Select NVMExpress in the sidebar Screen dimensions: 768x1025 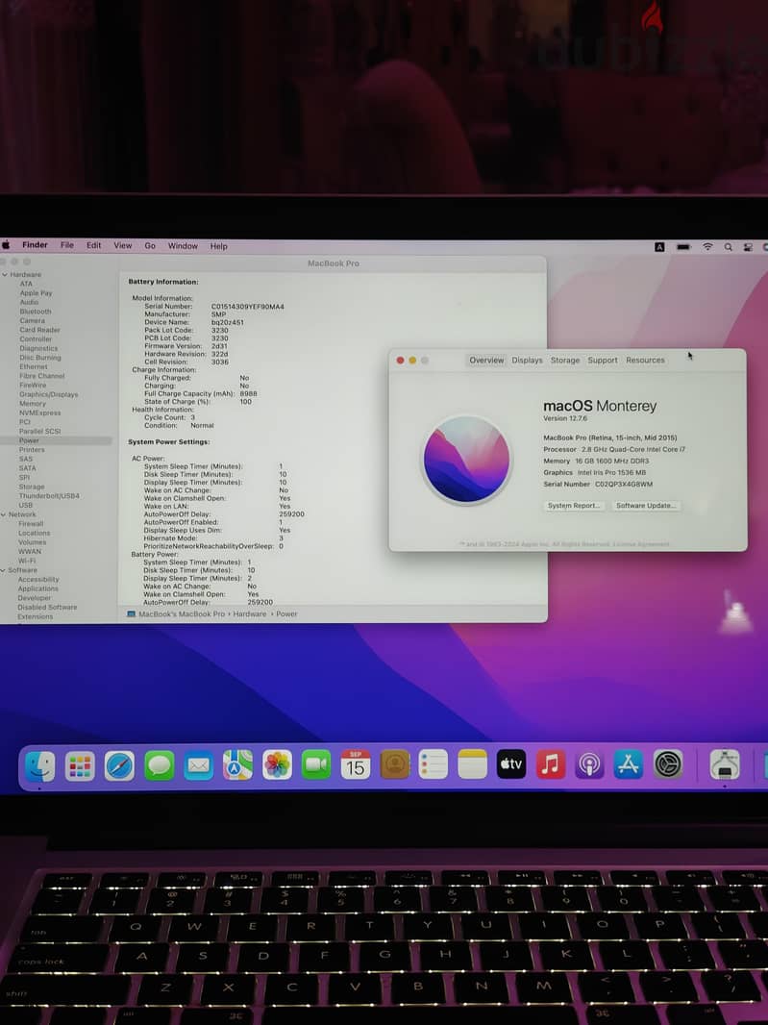pyautogui.click(x=39, y=412)
